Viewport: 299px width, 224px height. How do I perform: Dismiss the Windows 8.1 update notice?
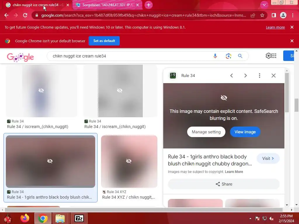coord(292,27)
